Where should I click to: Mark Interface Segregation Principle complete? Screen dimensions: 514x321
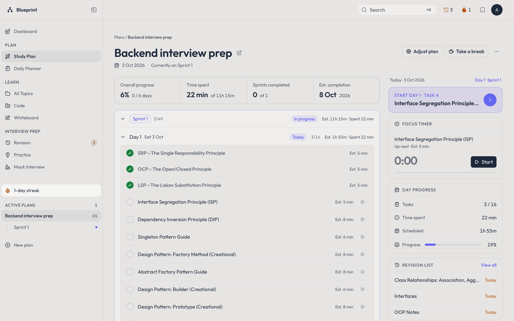tap(130, 202)
